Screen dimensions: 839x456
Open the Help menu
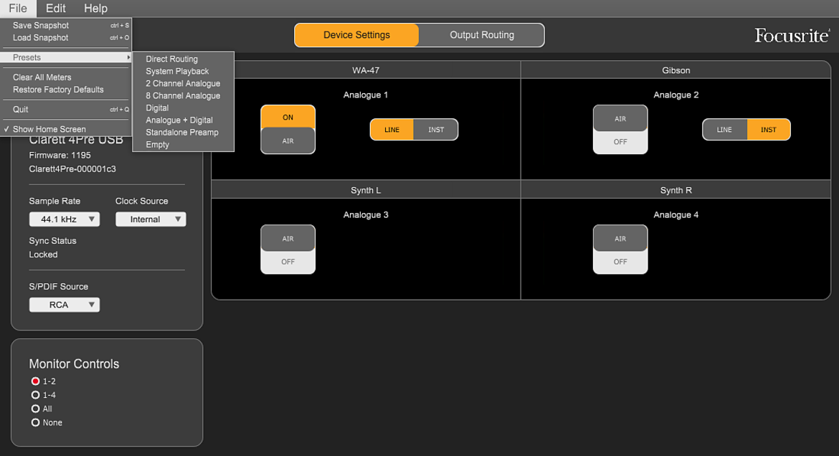pos(96,9)
